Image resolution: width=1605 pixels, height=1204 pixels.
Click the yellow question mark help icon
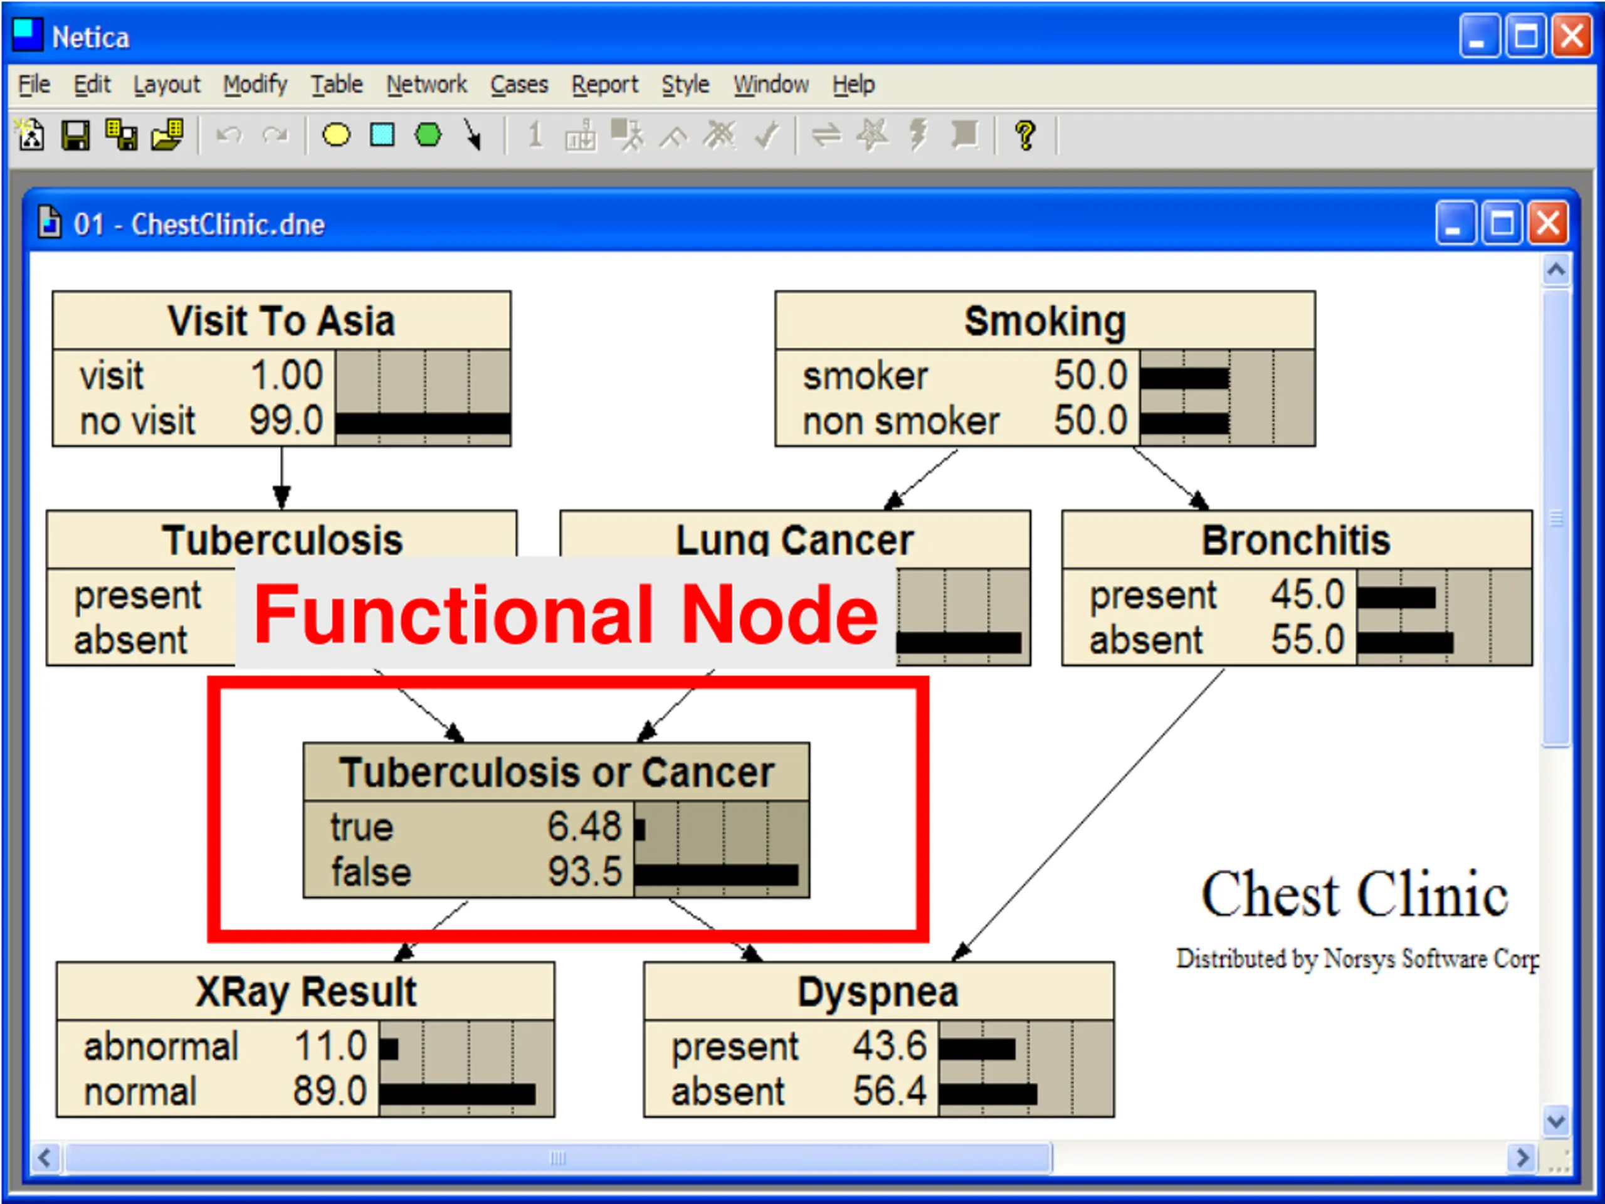coord(1024,135)
